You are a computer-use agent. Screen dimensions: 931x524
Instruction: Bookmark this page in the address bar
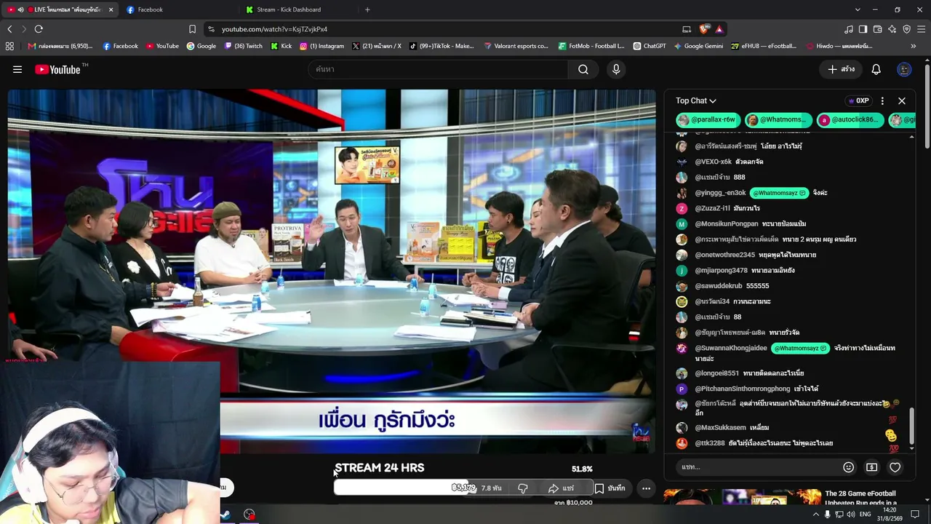coord(192,29)
